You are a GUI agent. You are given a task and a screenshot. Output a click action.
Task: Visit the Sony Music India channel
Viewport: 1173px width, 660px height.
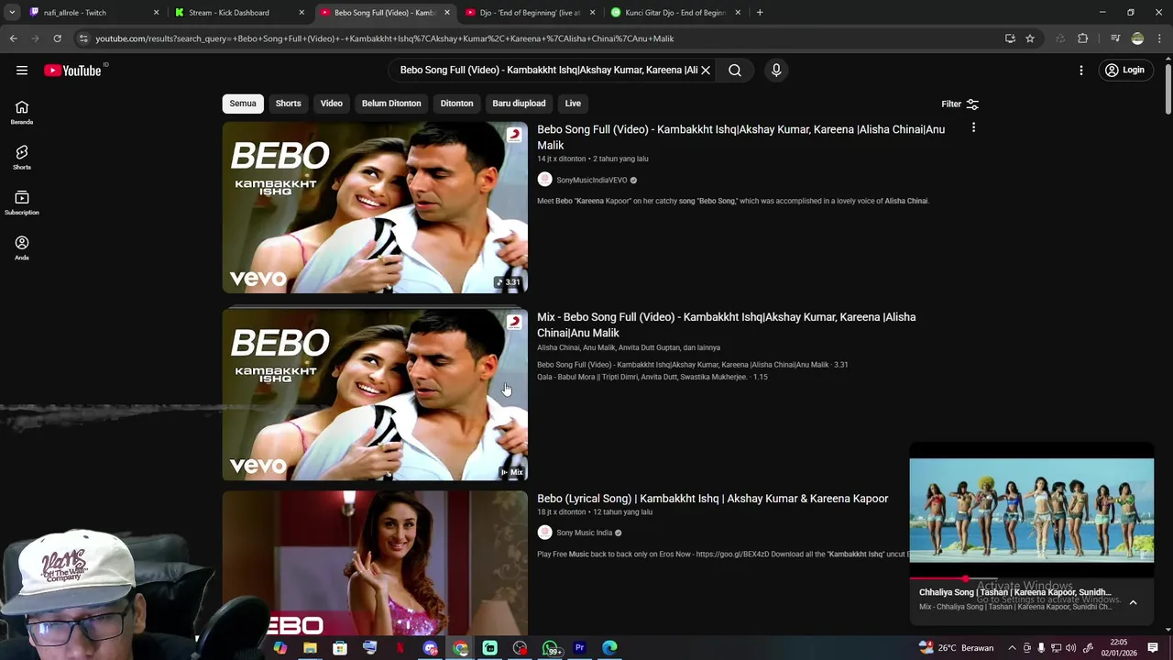584,533
